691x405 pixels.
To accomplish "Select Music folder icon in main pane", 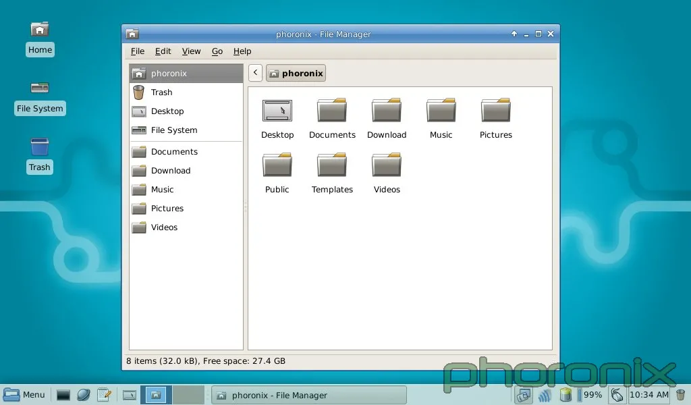I will 441,110.
